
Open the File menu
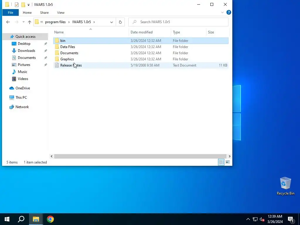(x=11, y=13)
